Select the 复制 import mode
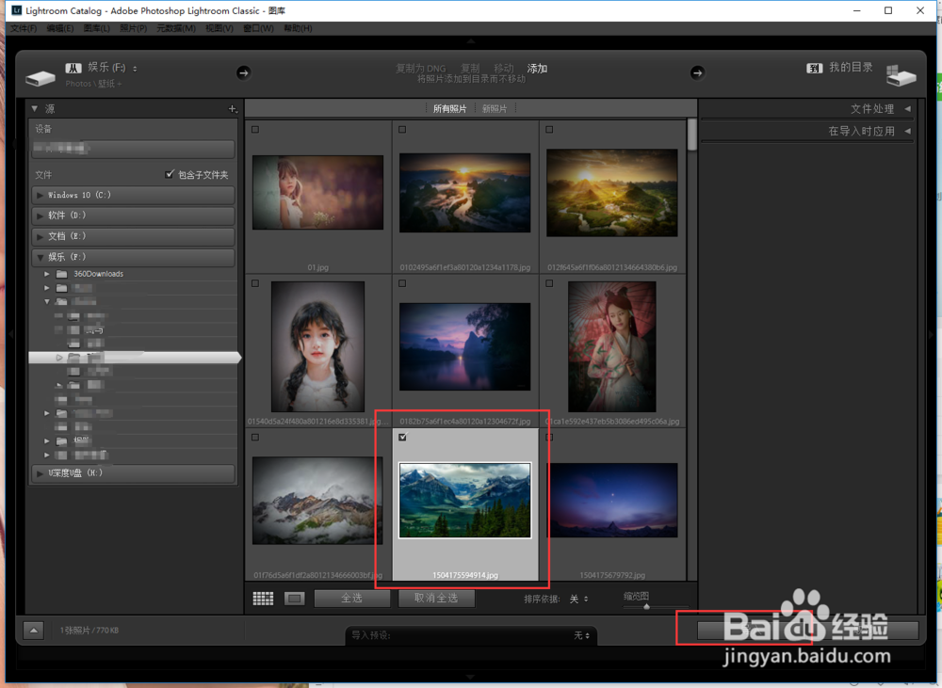The width and height of the screenshot is (942, 688). [470, 69]
